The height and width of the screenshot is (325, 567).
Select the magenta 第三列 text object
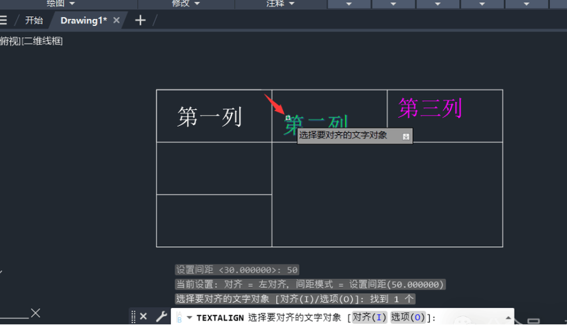tap(430, 108)
